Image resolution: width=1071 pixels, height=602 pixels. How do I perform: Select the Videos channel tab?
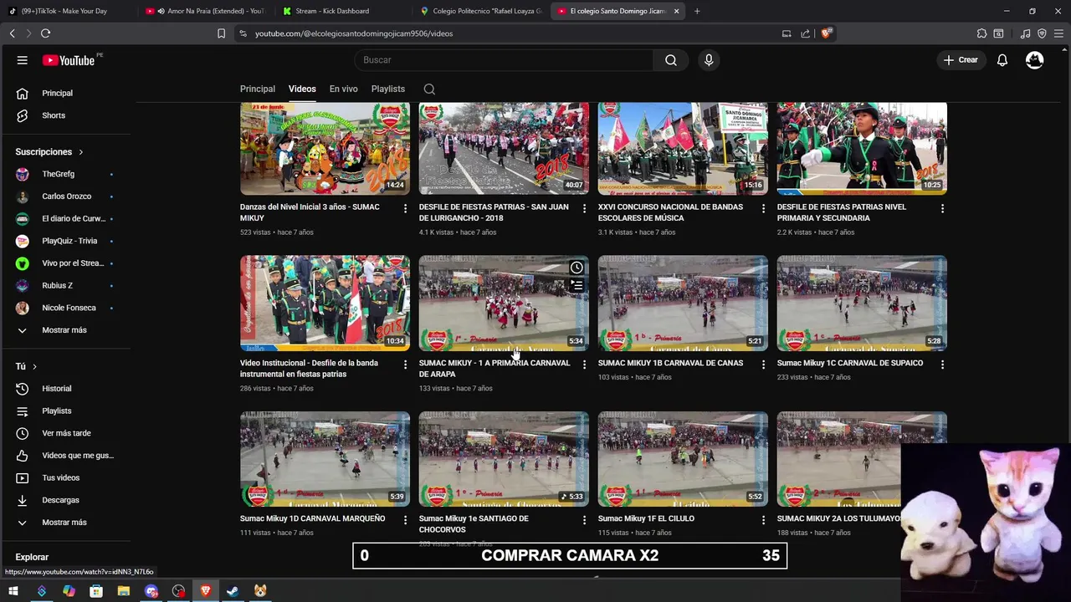302,89
